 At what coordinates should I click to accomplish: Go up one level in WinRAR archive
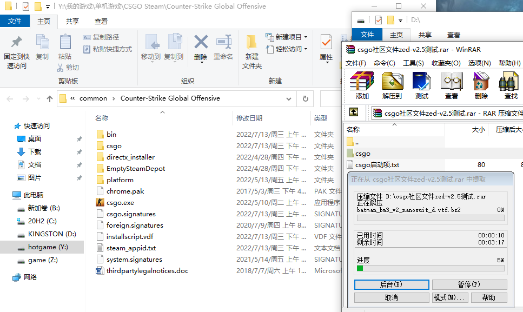coord(354,112)
